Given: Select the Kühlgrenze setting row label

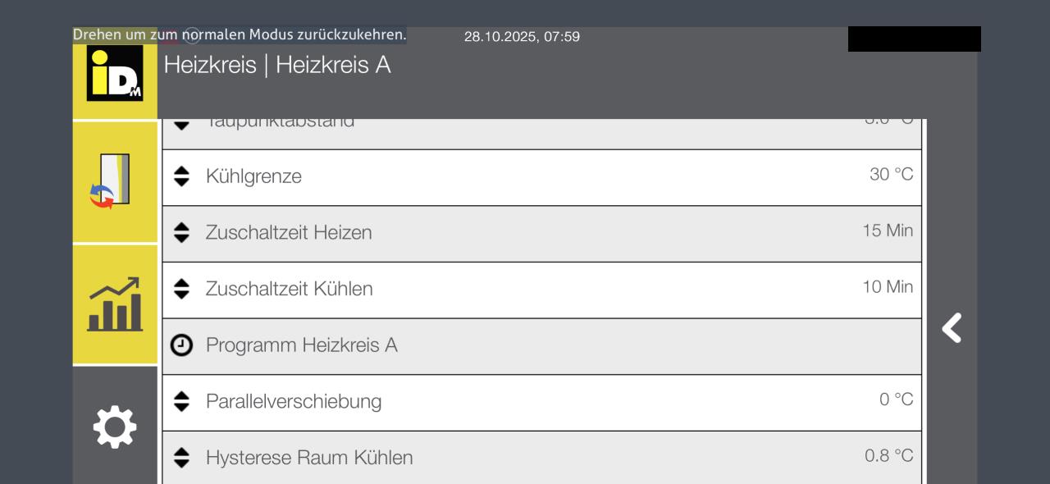Looking at the screenshot, I should coord(253,176).
